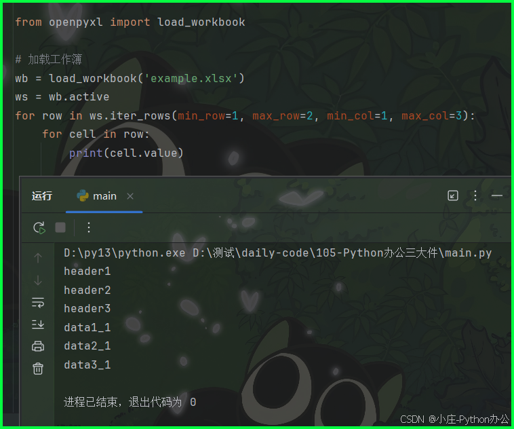Enable scroll to end of output
This screenshot has width=514, height=429.
pyautogui.click(x=38, y=324)
